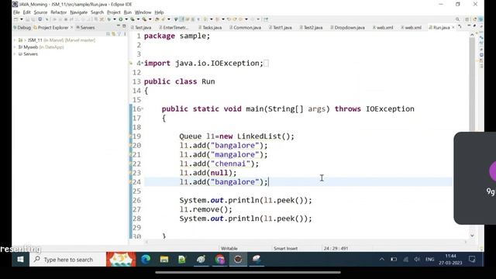Open the Refactor menu
496x279 pixels.
[59, 12]
